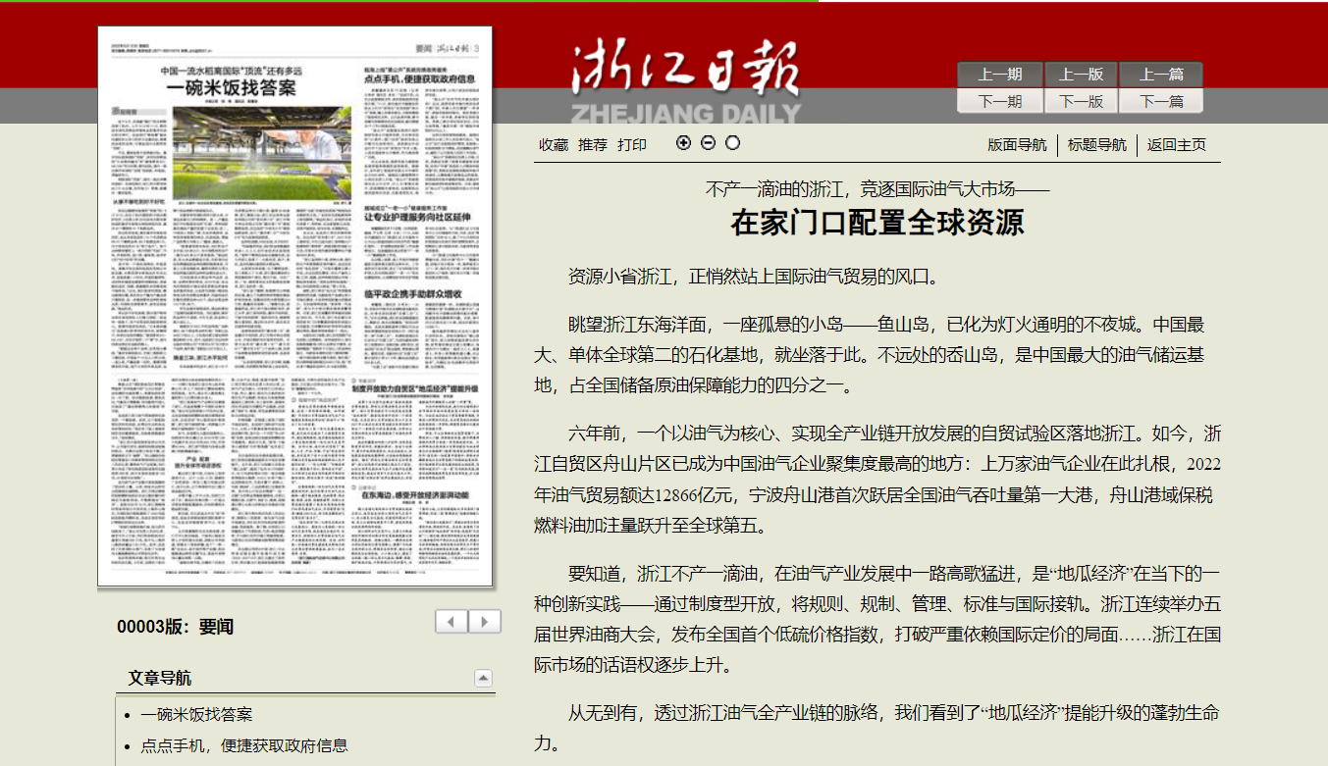Collapse the 文章导航 panel arrow
Screen dimensions: 1328x766
pyautogui.click(x=483, y=679)
